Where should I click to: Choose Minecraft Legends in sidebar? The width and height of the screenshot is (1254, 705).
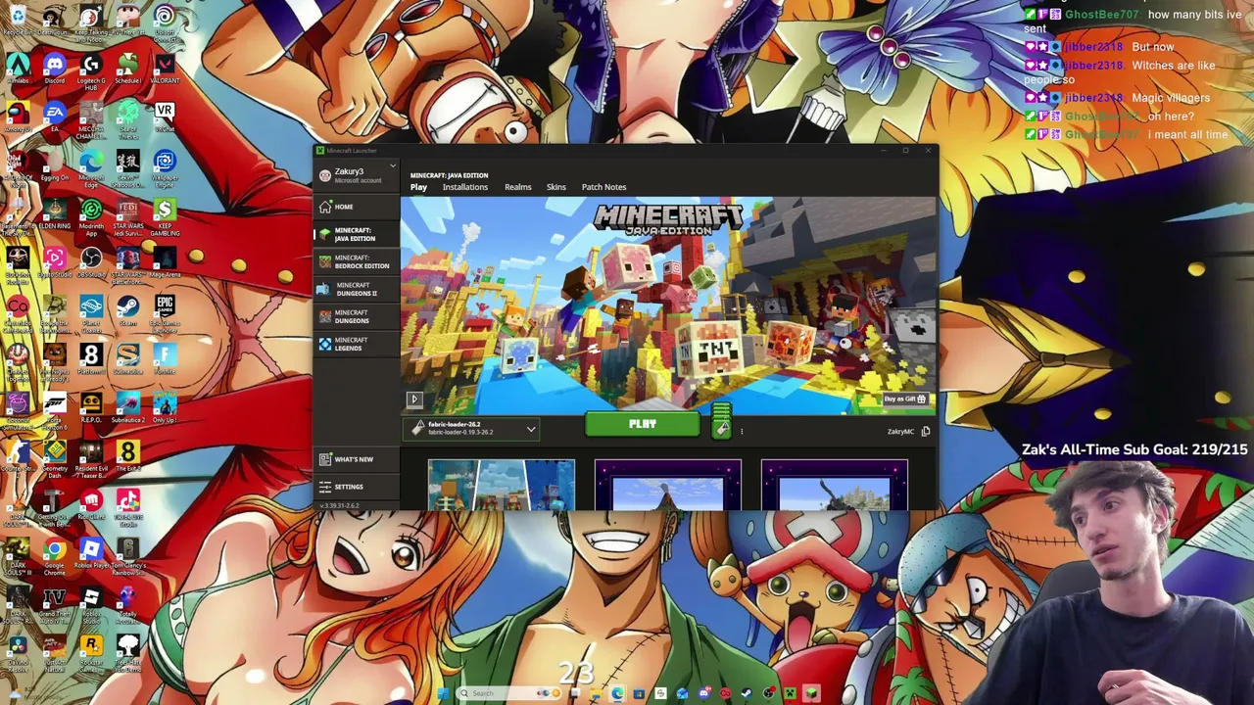357,345
